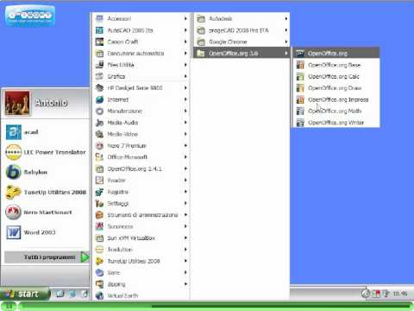Click the third quick launch icon
The image size is (414, 311).
click(x=85, y=294)
